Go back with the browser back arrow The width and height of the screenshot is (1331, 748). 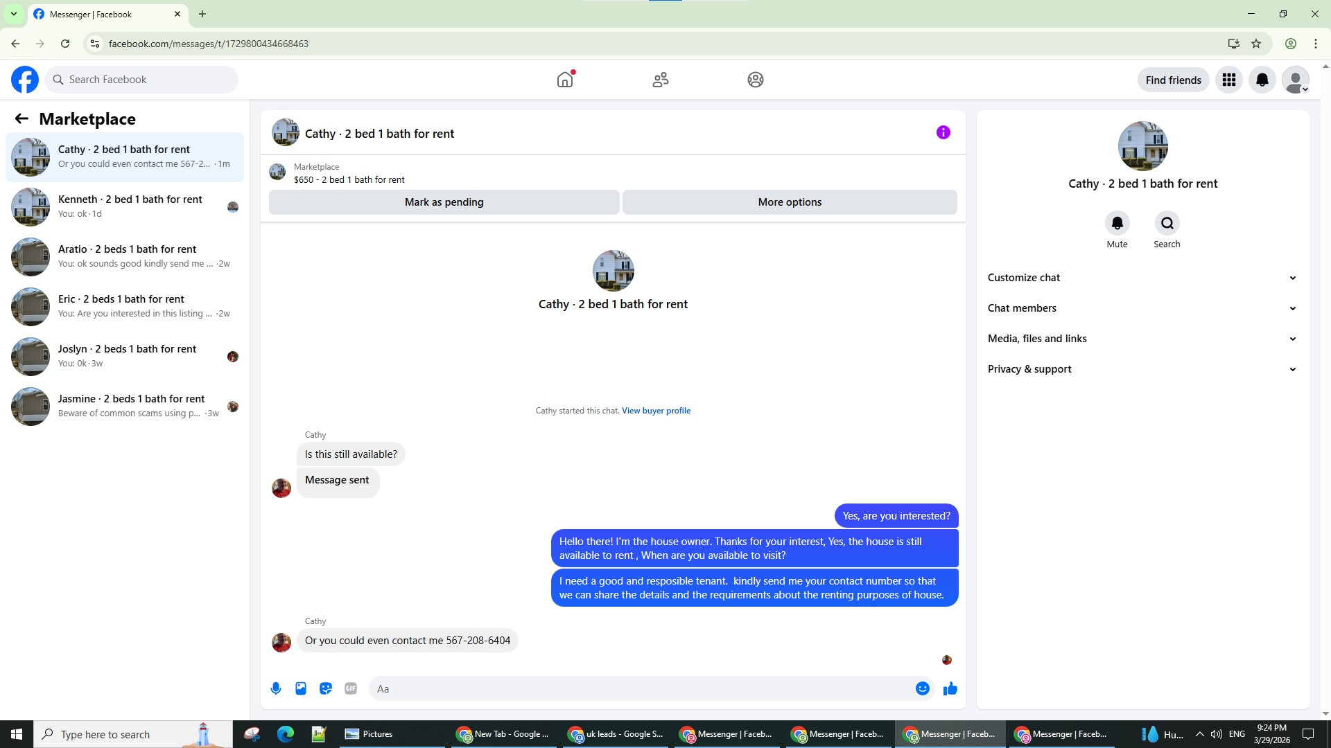tap(15, 44)
